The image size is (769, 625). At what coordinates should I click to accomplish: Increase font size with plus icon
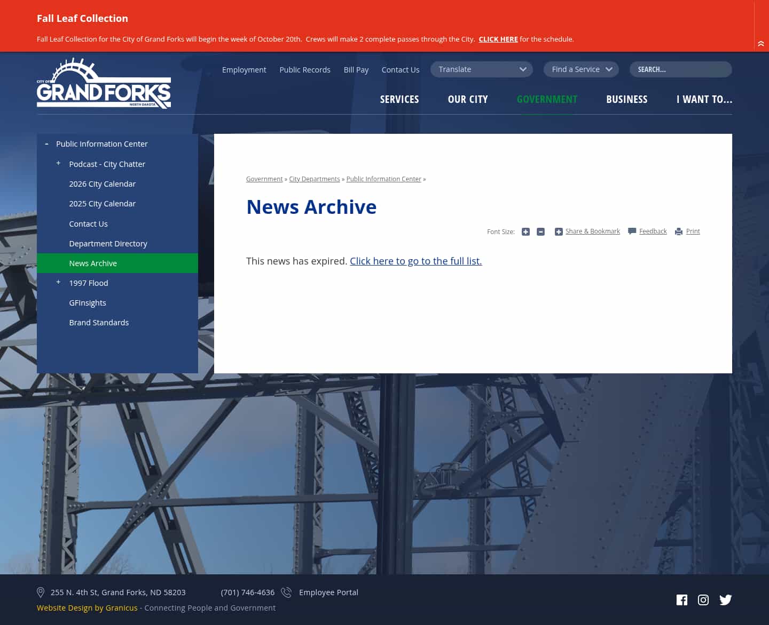click(525, 232)
